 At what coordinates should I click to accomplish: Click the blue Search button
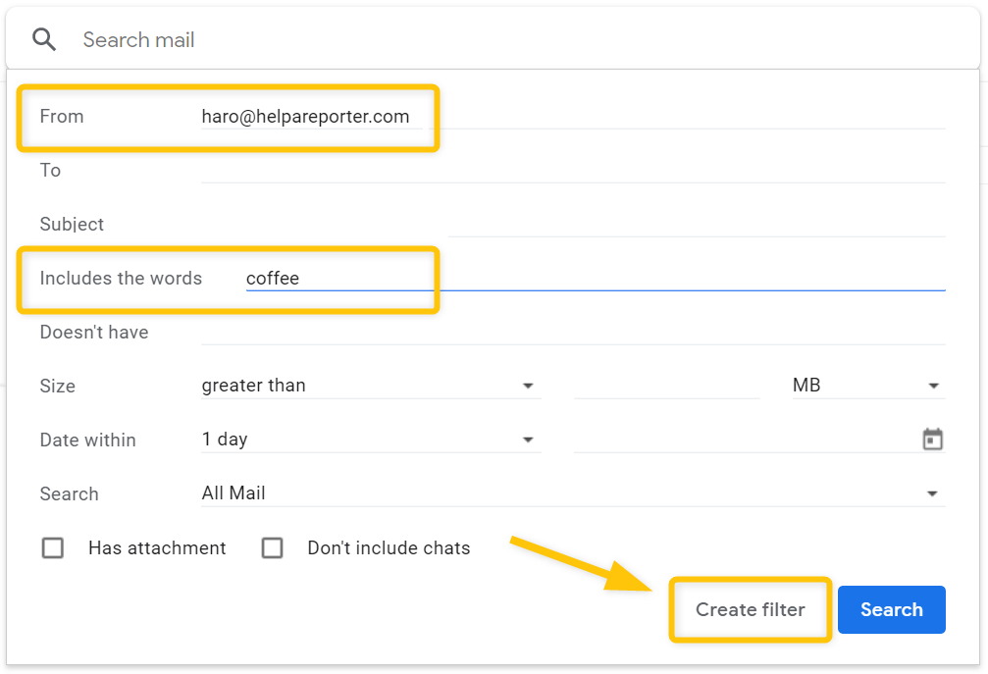click(892, 610)
